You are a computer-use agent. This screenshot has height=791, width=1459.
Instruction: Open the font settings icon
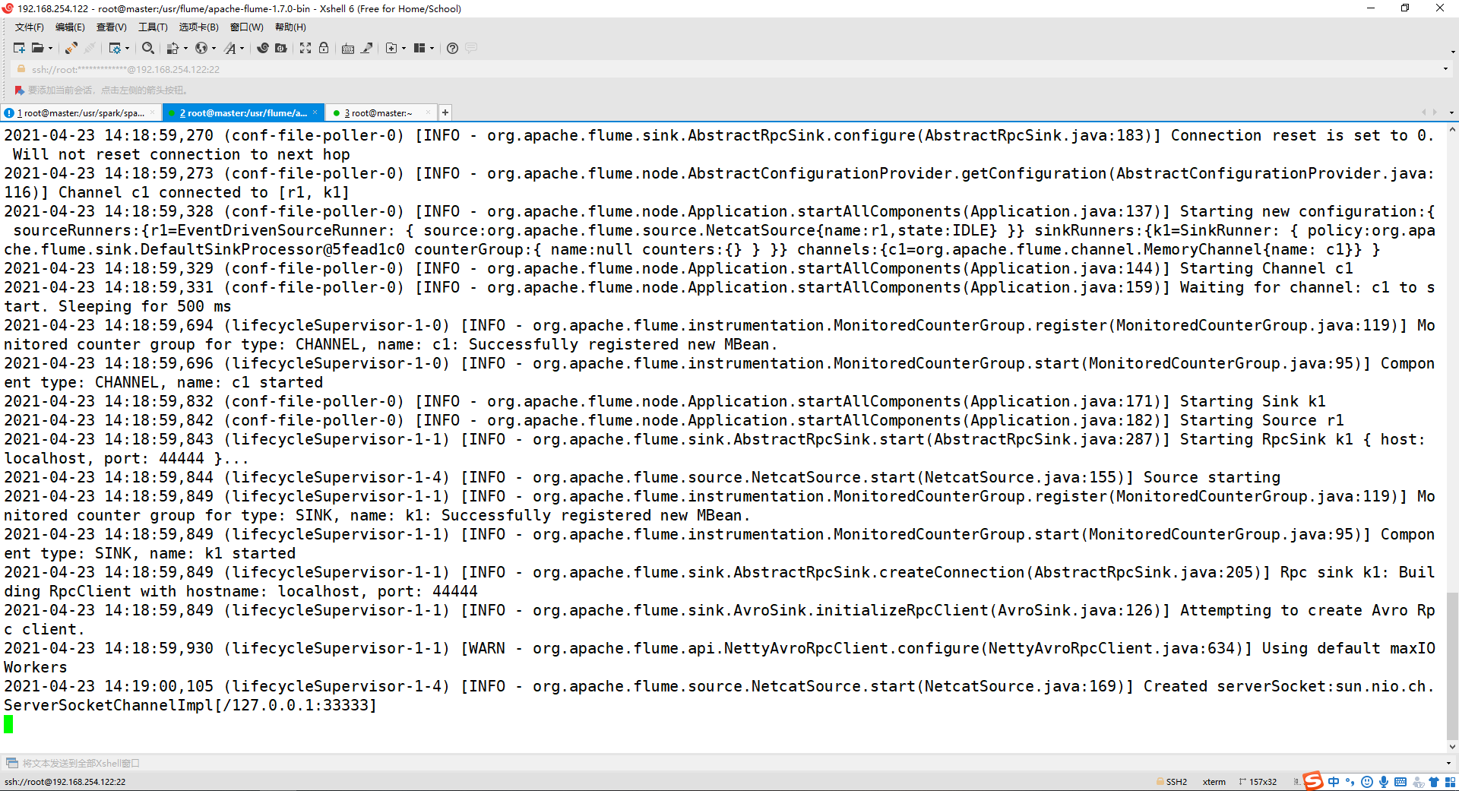click(230, 48)
